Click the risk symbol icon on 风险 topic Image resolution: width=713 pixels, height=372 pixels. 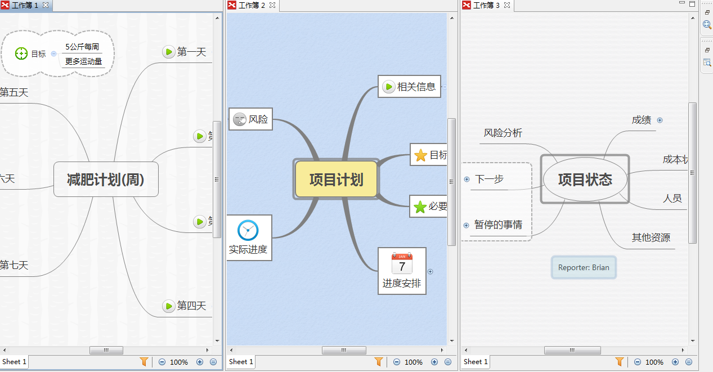pos(239,119)
